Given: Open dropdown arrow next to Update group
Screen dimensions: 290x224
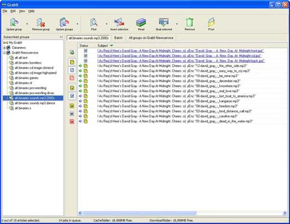Looking at the screenshot, I should tap(27, 24).
